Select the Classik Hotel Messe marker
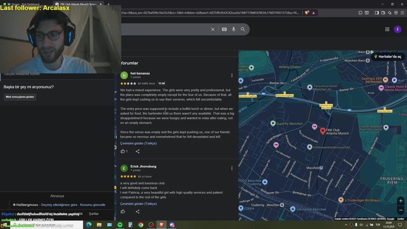The width and height of the screenshot is (407, 229). pos(381,87)
